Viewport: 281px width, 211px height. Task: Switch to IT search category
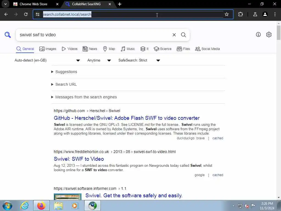pos(144,49)
